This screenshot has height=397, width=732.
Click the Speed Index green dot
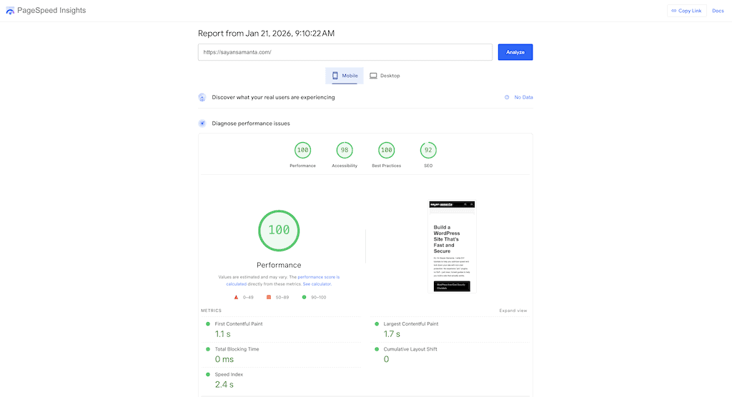208,374
